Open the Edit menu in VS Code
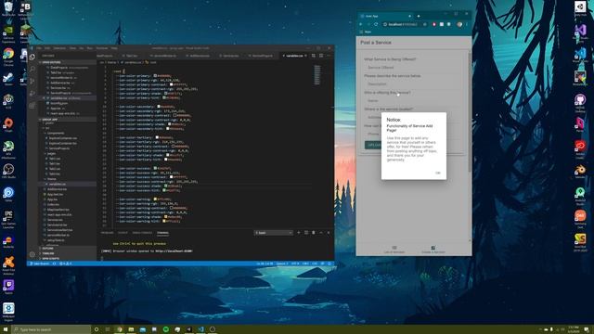Viewport: 594px width, 334px height. point(47,48)
